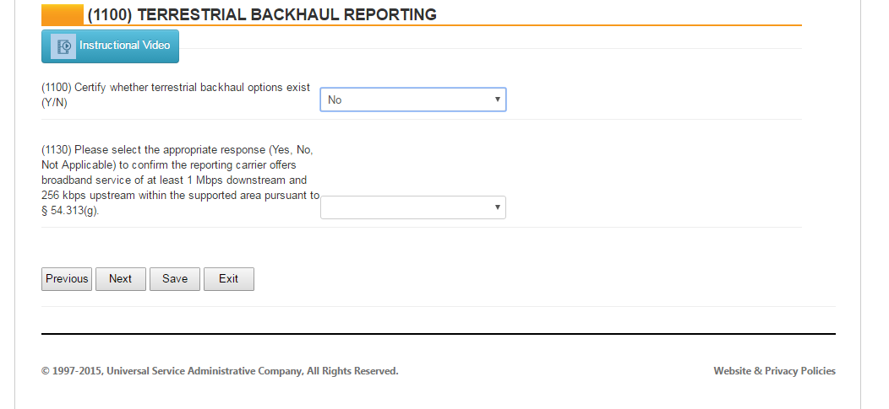Click the orange block beside the section heading
The image size is (889, 409).
pyautogui.click(x=63, y=14)
